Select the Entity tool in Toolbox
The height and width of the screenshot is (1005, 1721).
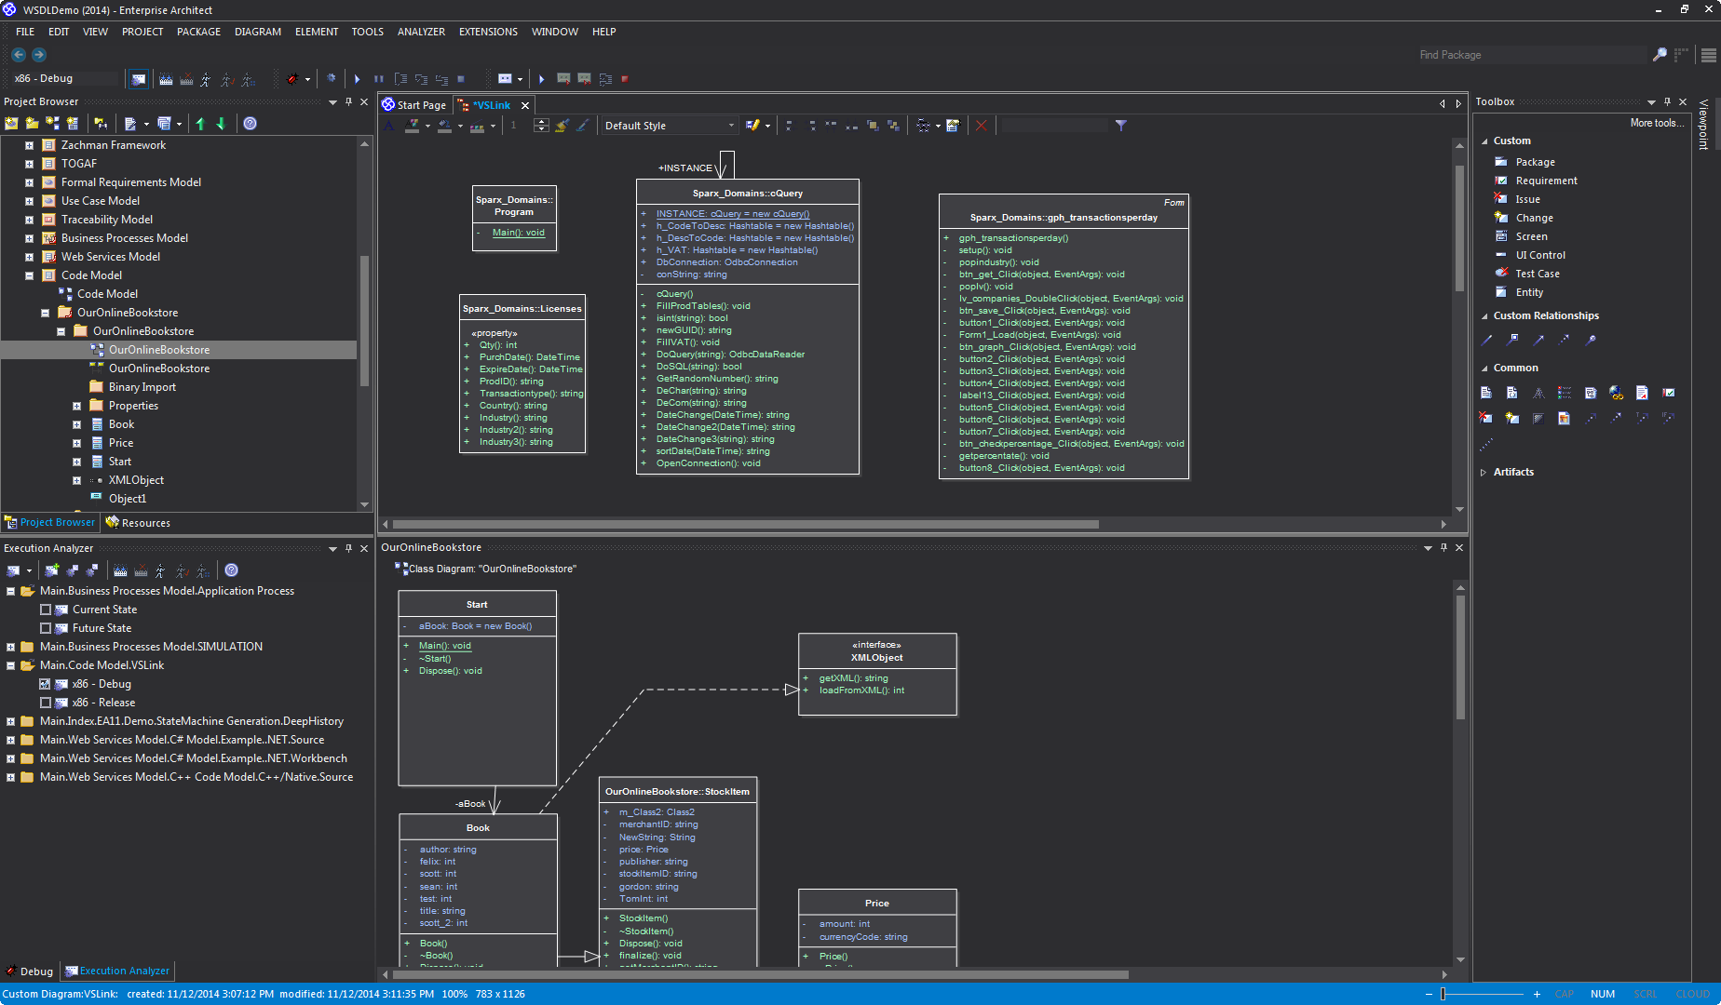[1519, 292]
